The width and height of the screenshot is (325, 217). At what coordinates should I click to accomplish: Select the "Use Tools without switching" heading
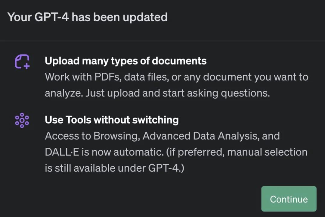pyautogui.click(x=112, y=120)
